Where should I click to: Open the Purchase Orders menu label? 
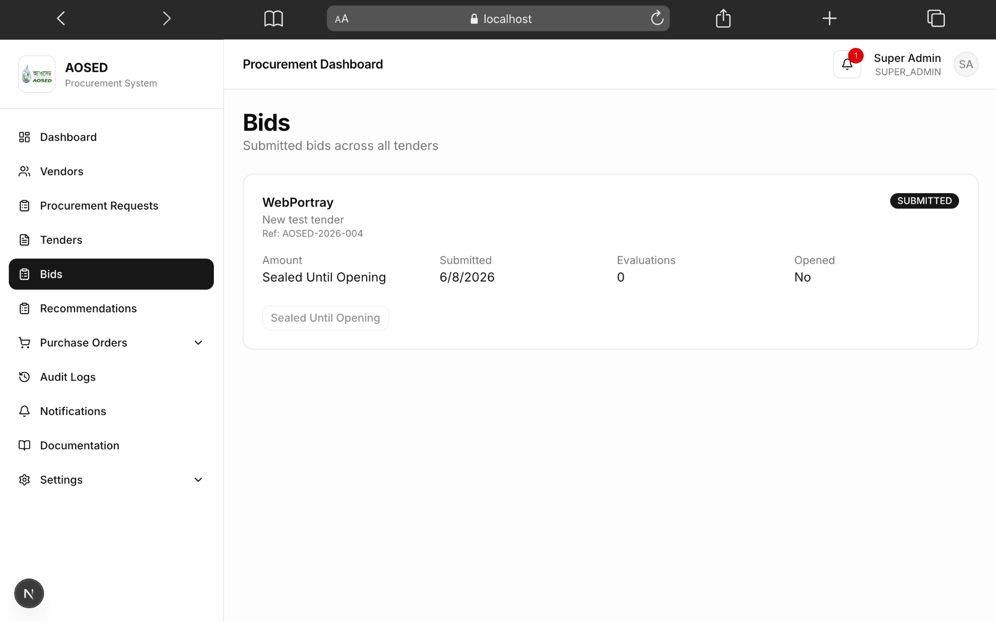tap(84, 343)
